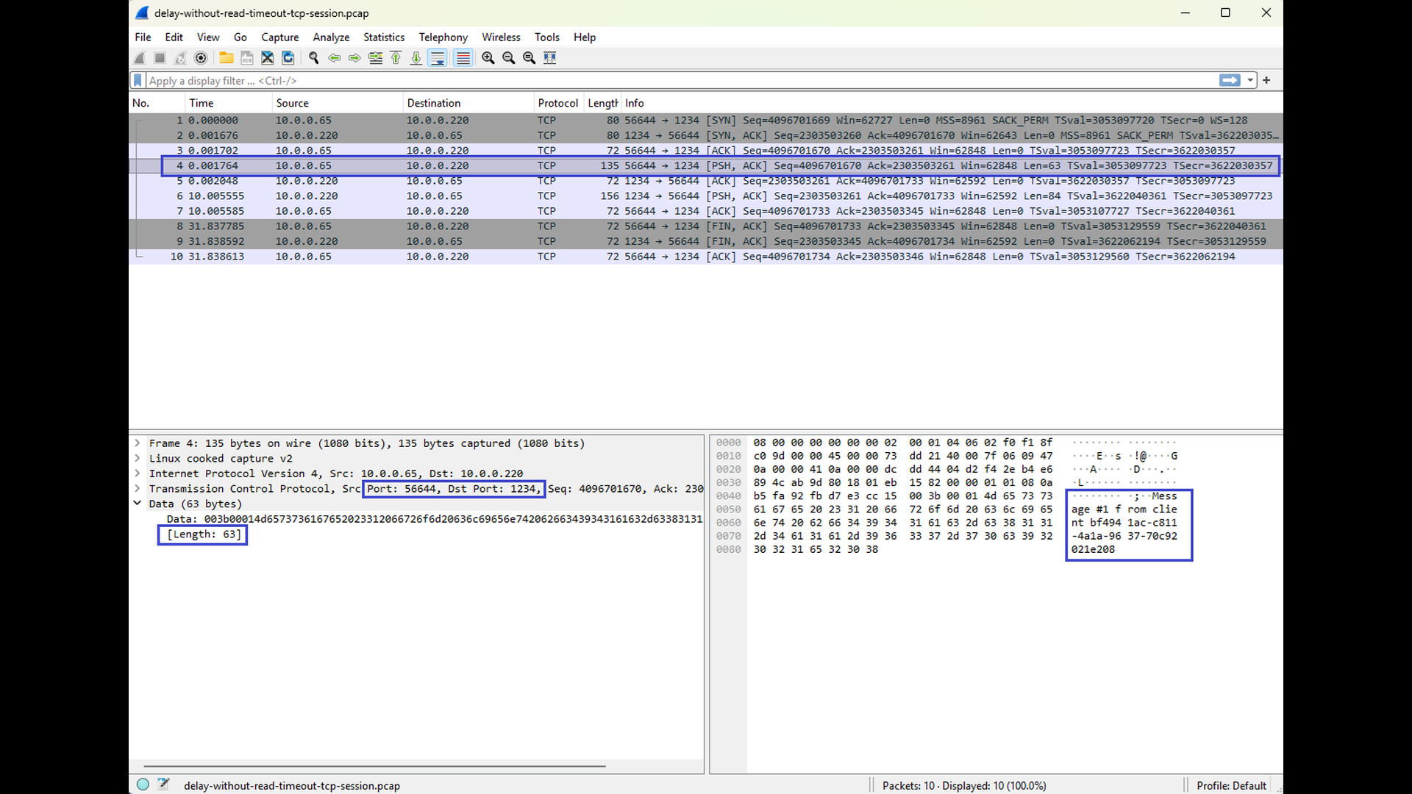
Task: Click the find packet magnifier icon
Action: (x=314, y=58)
